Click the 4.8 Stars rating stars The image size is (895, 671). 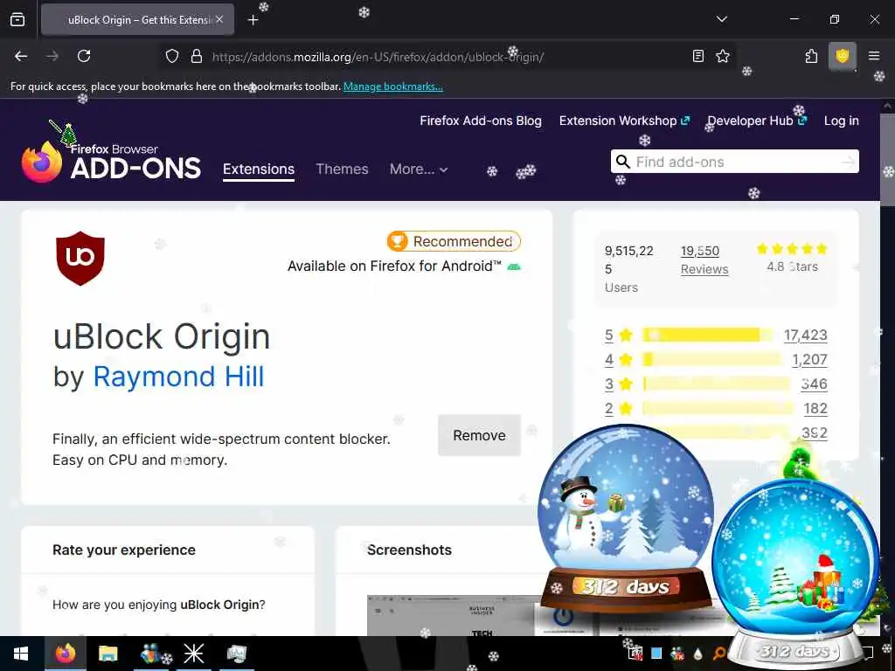point(792,249)
